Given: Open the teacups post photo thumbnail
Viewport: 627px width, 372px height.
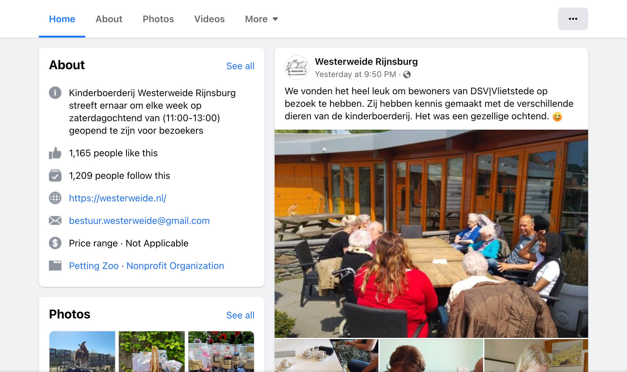Looking at the screenshot, I should (x=326, y=355).
